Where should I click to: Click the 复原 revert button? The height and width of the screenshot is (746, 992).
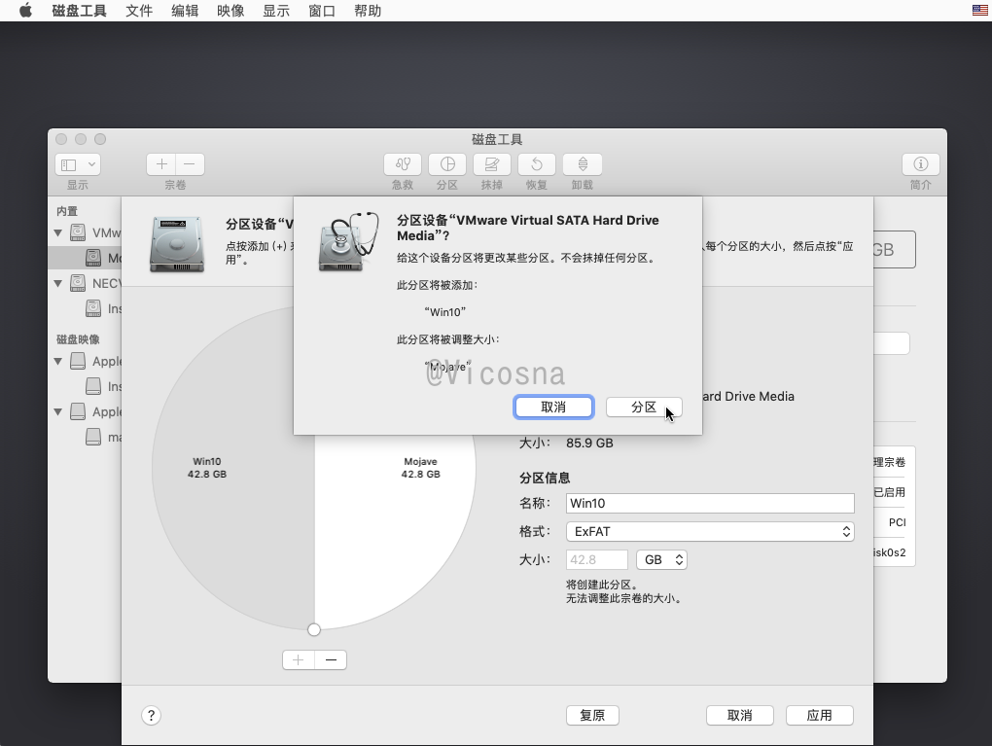(x=592, y=715)
